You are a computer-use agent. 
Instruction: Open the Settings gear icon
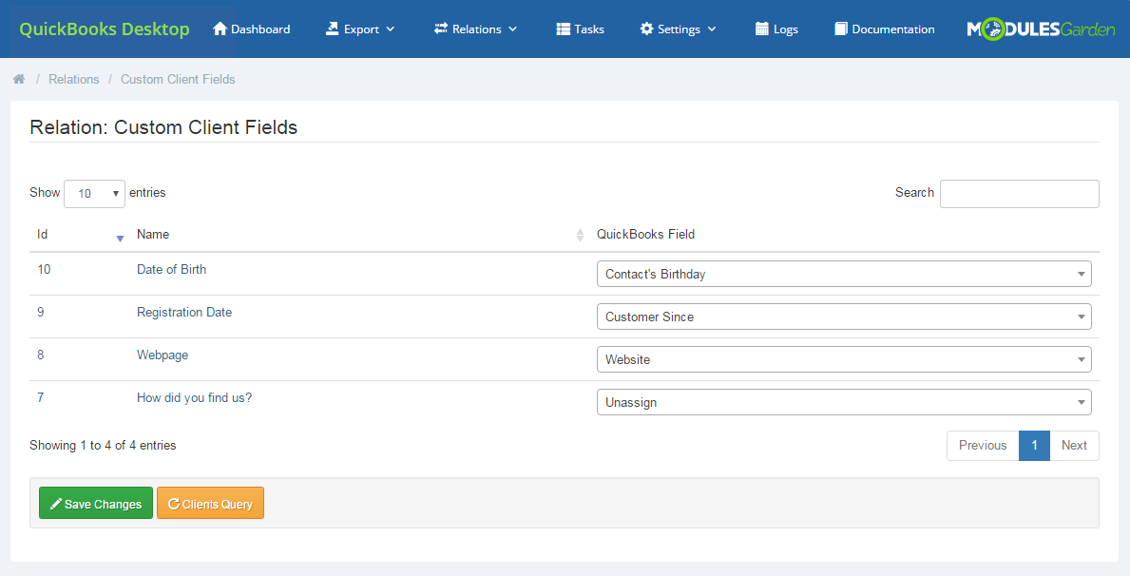coord(648,29)
